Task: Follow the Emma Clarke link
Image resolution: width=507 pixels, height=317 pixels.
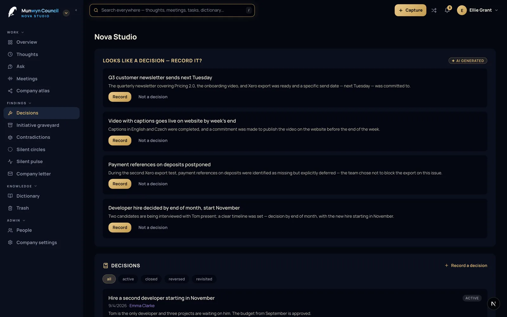Action: 142,306
